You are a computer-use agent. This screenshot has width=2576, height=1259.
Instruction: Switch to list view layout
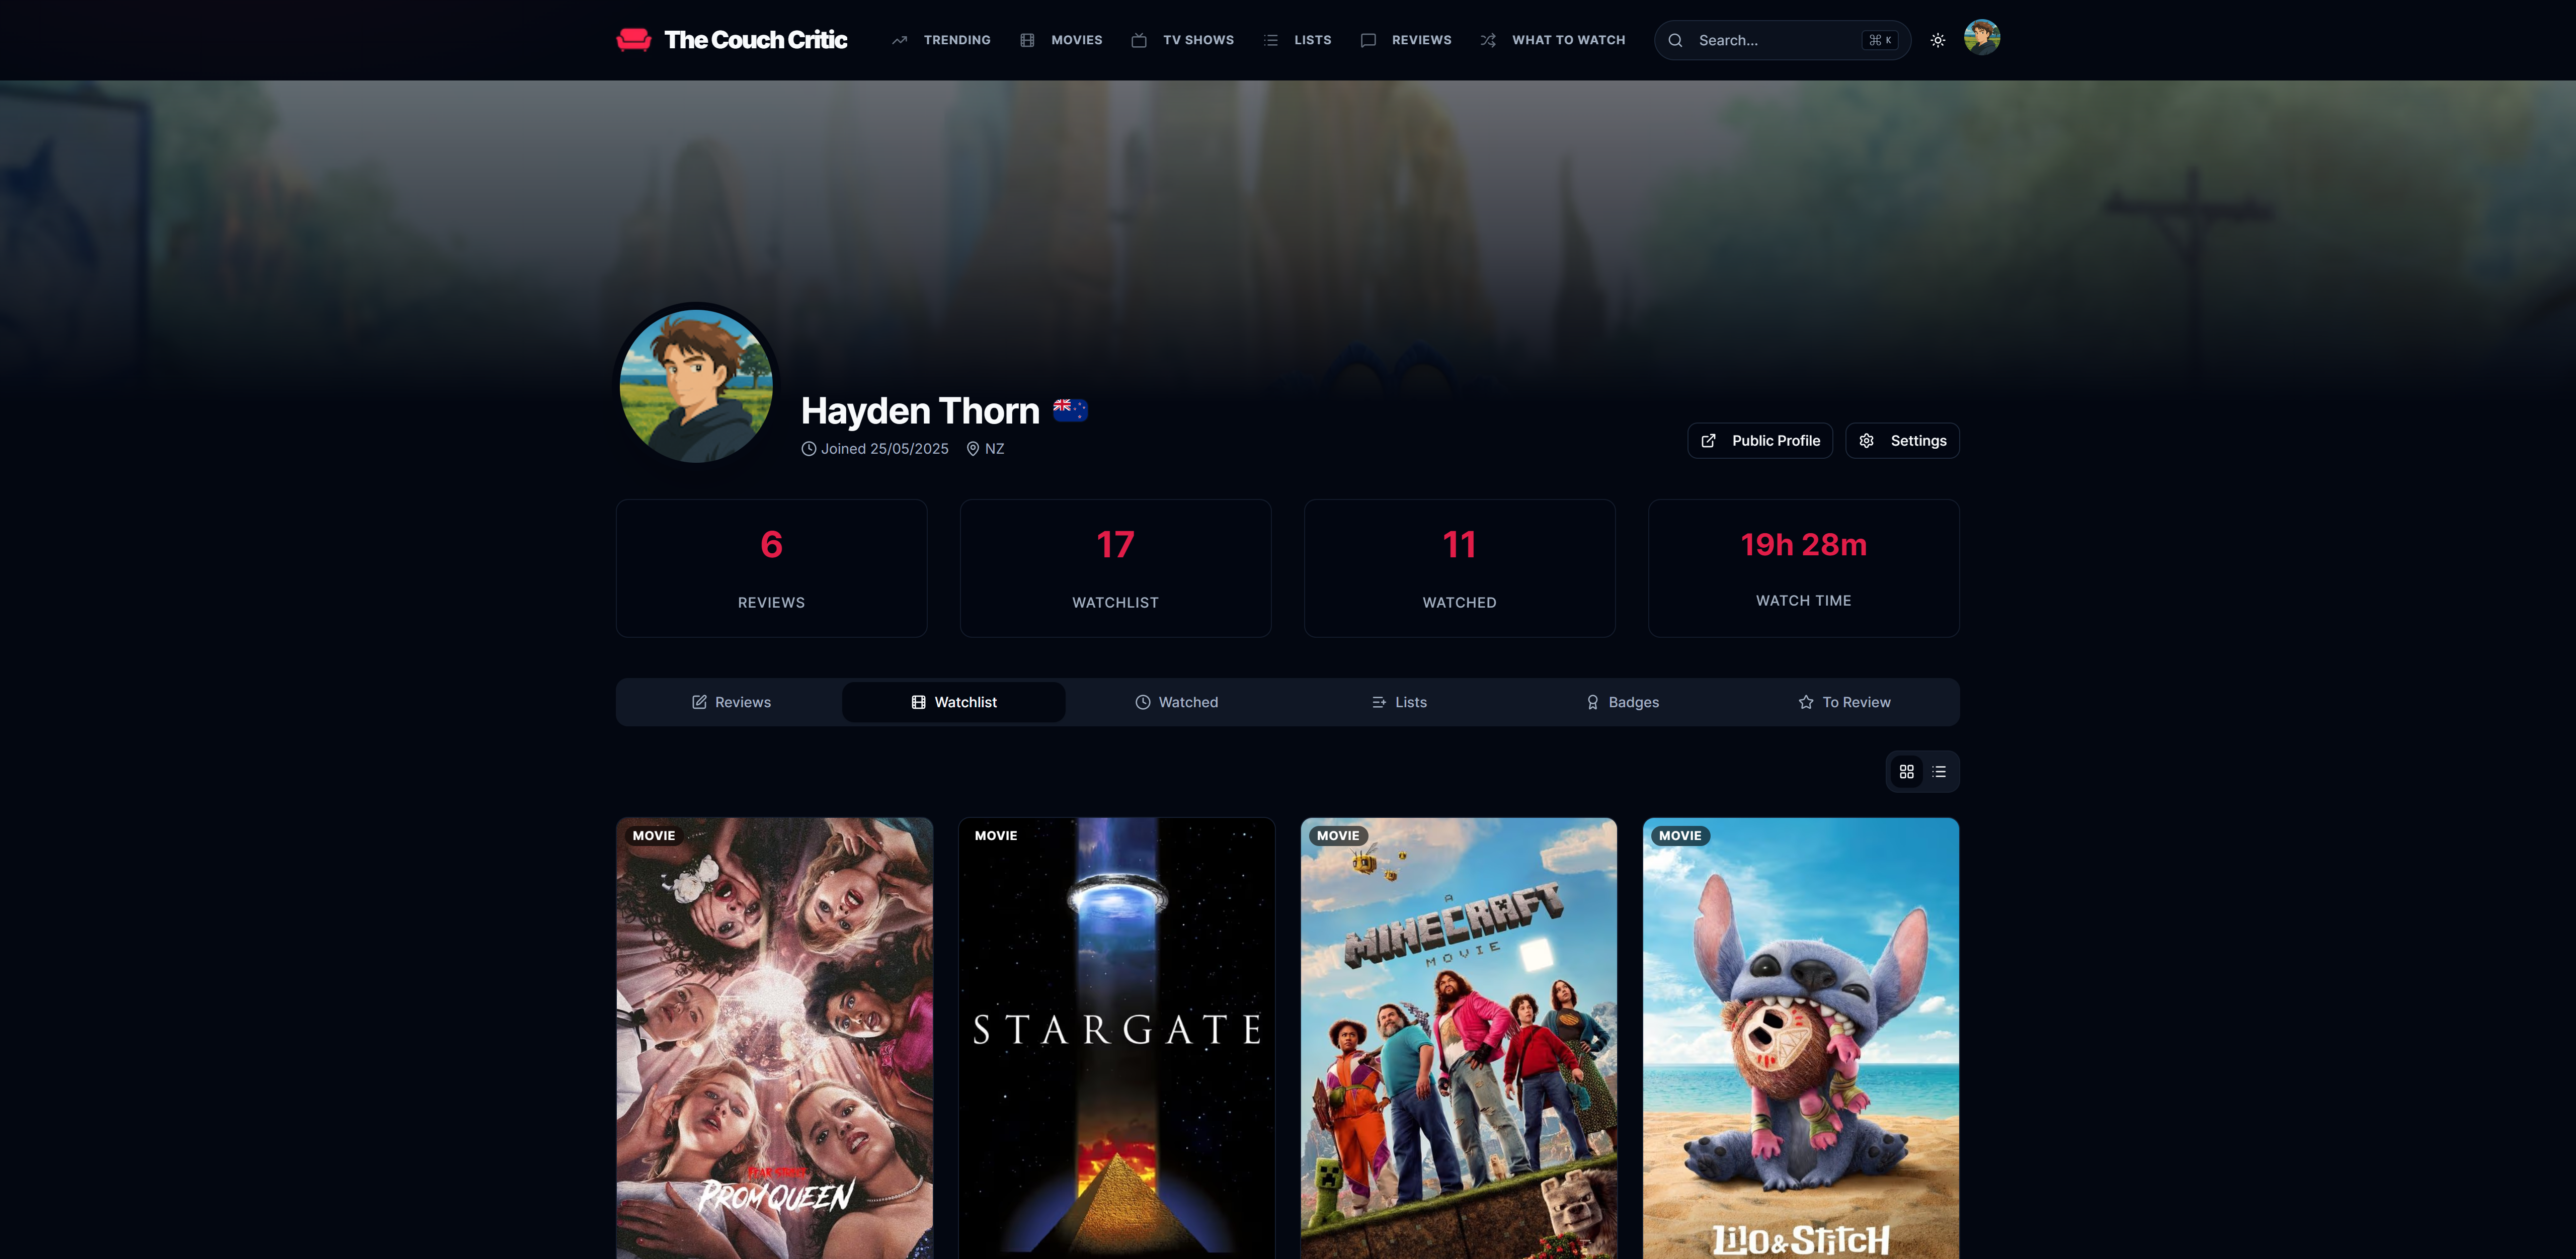[1939, 772]
